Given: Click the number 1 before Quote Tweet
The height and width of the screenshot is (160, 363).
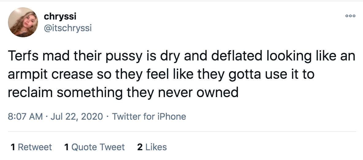Looking at the screenshot, I should tap(67, 147).
